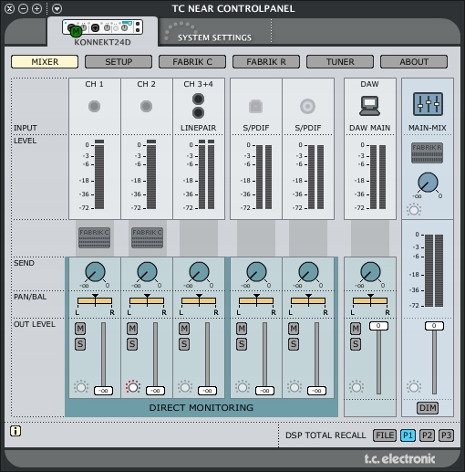Solo channel CH 2
Screen dimensions: 465x472
(x=132, y=344)
